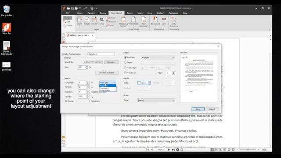Image resolution: width=281 pixels, height=158 pixels.
Task: Click the Extract pages icon
Action: [x=111, y=18]
